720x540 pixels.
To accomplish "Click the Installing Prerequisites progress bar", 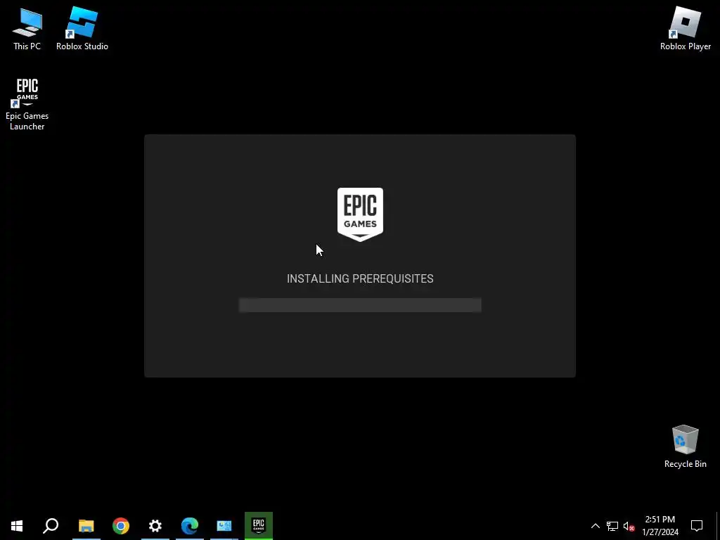I will [x=360, y=305].
